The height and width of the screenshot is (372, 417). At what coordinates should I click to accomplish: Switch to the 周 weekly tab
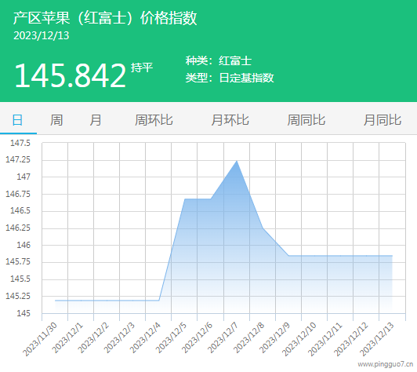click(x=56, y=120)
